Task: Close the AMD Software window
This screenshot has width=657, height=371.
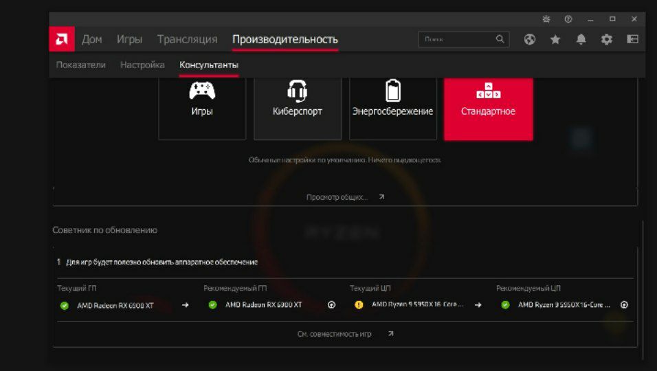Action: coord(634,19)
